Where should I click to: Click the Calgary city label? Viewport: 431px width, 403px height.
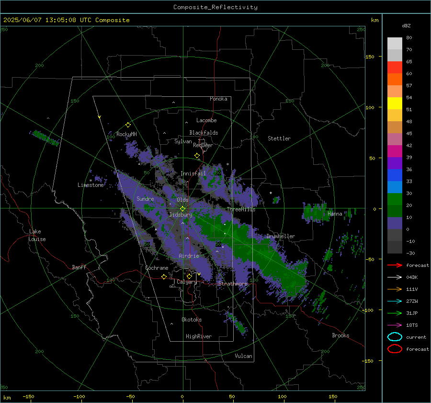[x=187, y=282]
